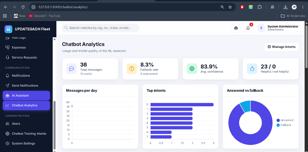Click the Fallback rate question mark icon
Viewport: 308px width, 152px height.
(x=132, y=69)
